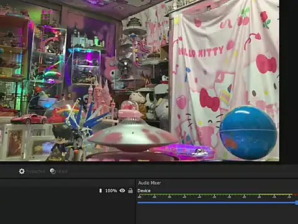Click the empty source list row left of the battery icon
298x224 pixels.
pyautogui.click(x=49, y=190)
